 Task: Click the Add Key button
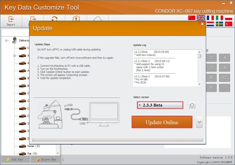click(15, 159)
